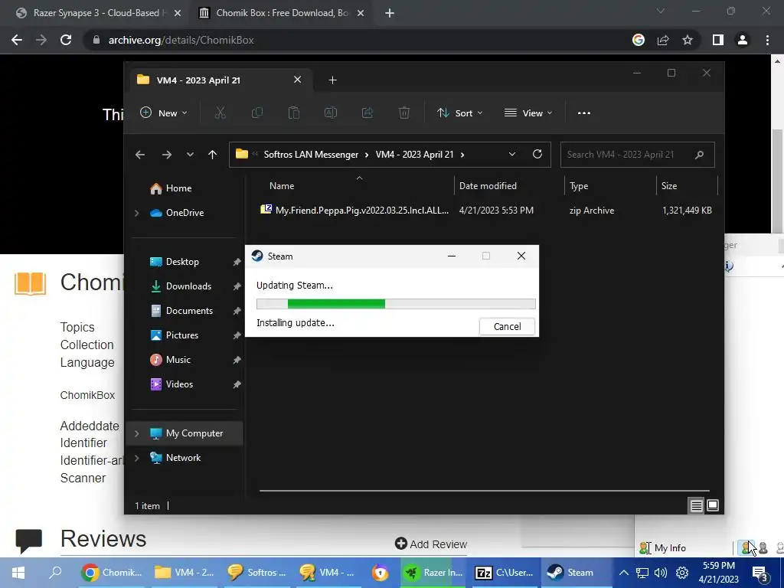Expand Network tree node
This screenshot has width=784, height=588.
click(x=136, y=458)
